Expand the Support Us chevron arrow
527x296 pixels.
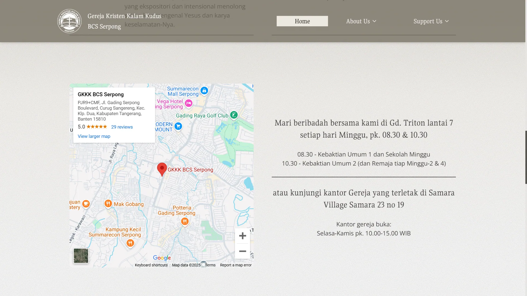[x=447, y=21]
